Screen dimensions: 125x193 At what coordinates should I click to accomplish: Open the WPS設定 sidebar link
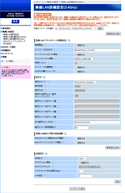(x=7, y=44)
